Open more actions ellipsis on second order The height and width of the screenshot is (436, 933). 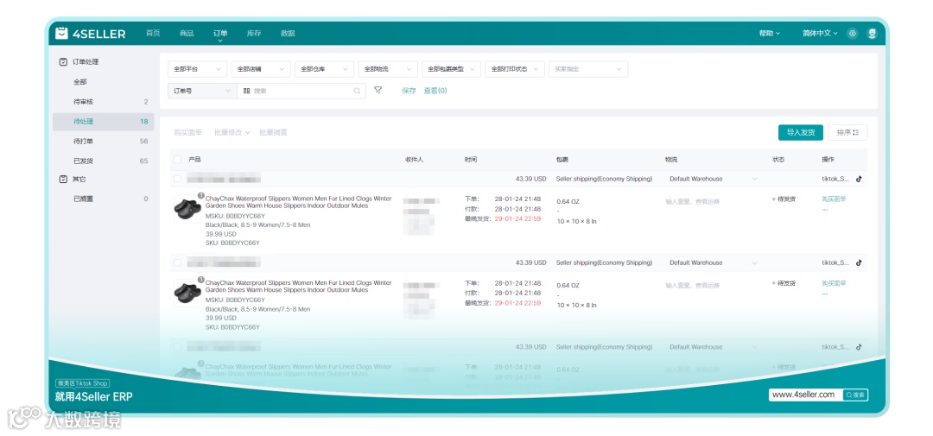825,294
